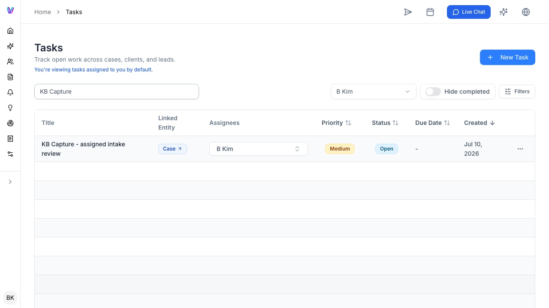Open the calendar icon in top bar
This screenshot has height=308, width=549.
430,12
